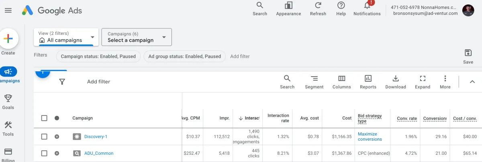
Task: Open Search in top bar
Action: (260, 9)
